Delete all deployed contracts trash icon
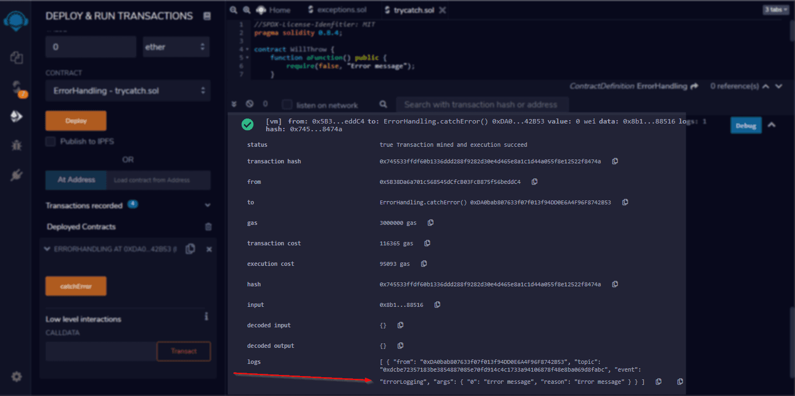 (x=208, y=227)
